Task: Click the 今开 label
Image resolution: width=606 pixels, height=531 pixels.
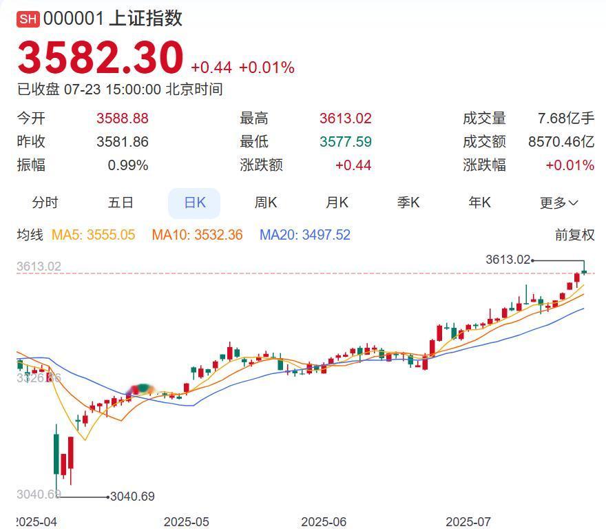Action: coord(31,118)
